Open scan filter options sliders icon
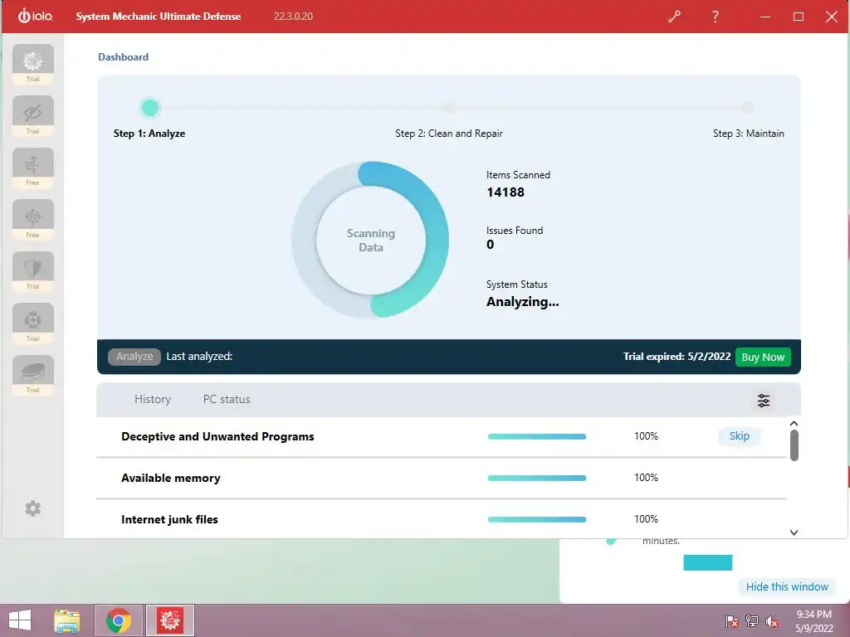The image size is (850, 637). 764,401
